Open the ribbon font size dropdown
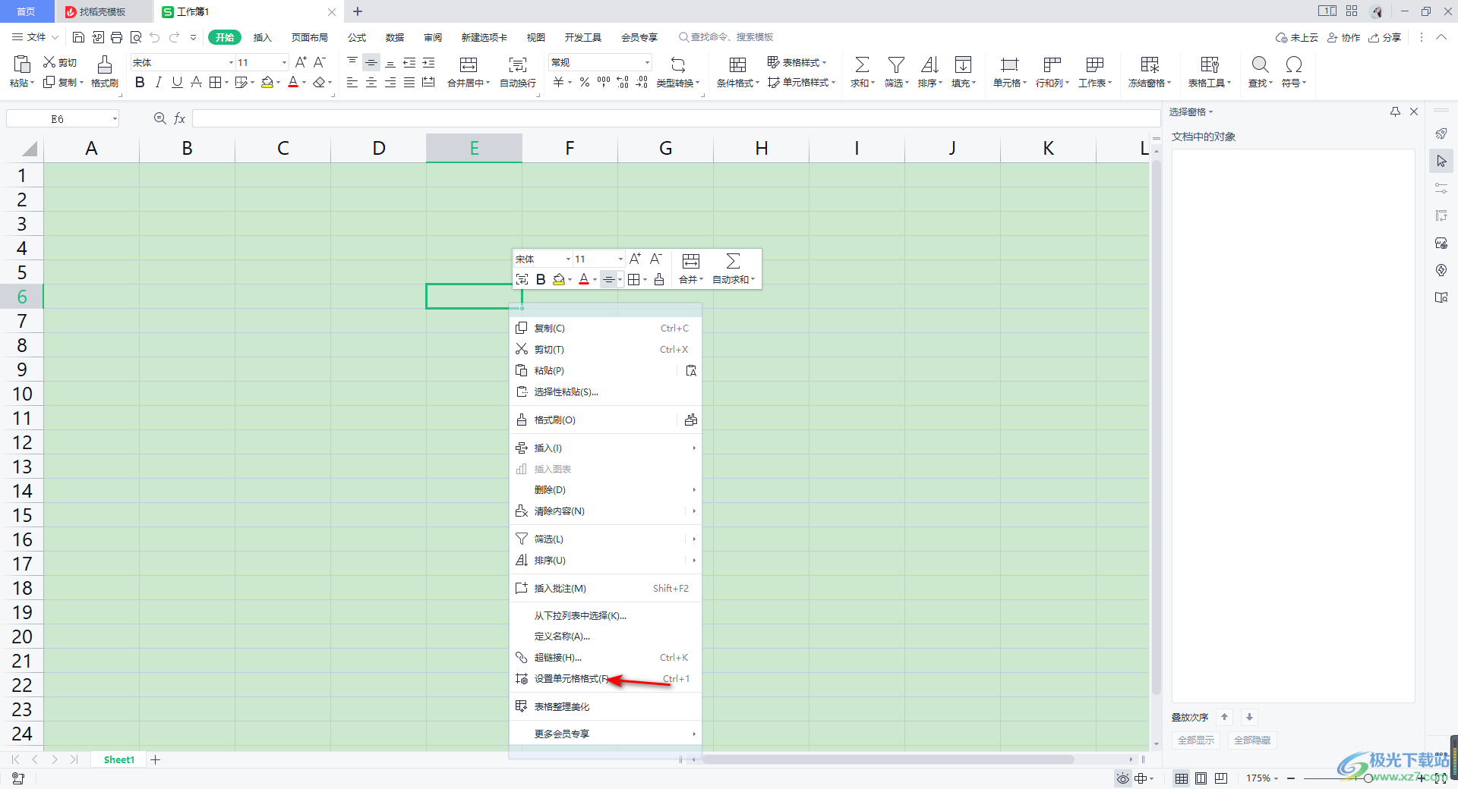 point(285,62)
